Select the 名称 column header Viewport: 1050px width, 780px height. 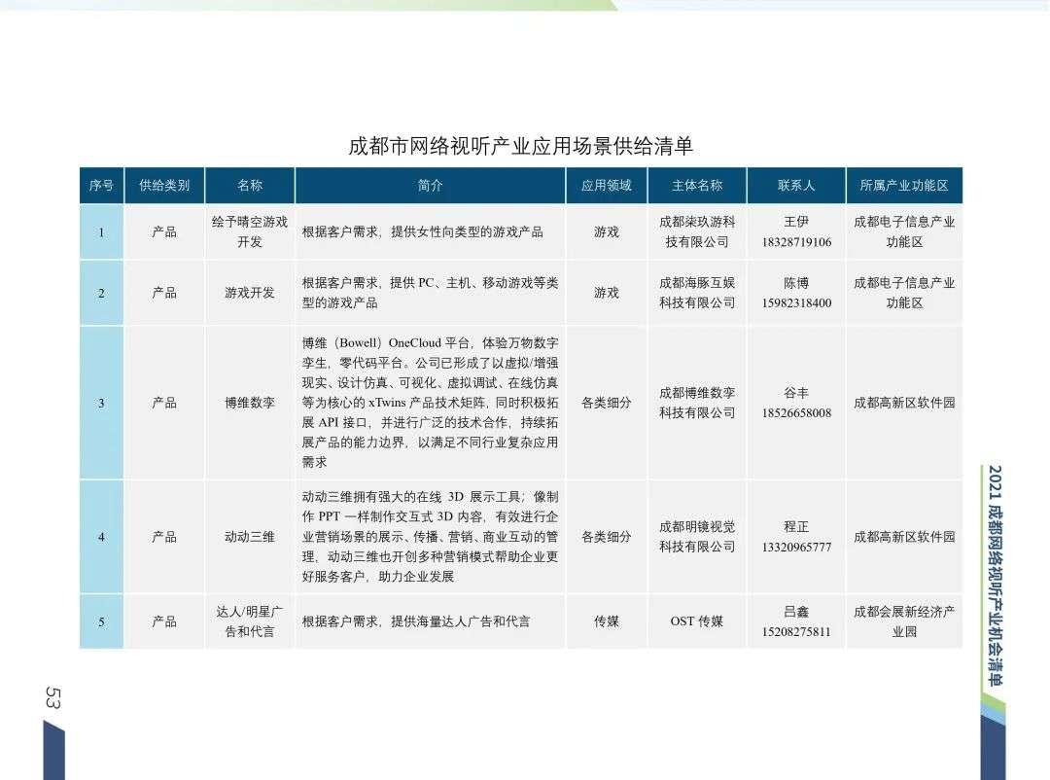pos(250,186)
